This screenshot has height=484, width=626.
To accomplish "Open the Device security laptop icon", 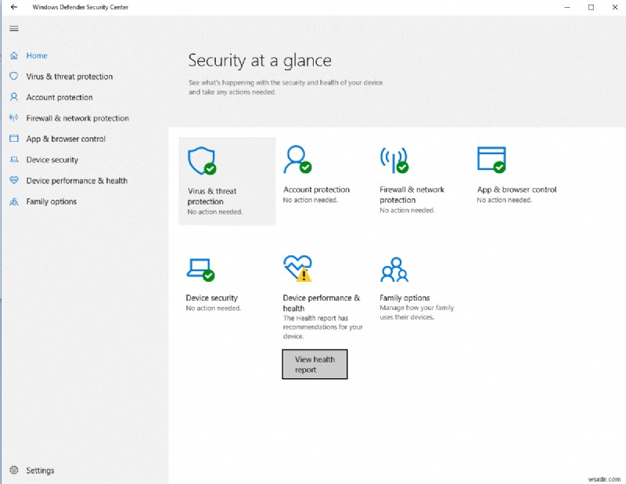I will coord(14,160).
